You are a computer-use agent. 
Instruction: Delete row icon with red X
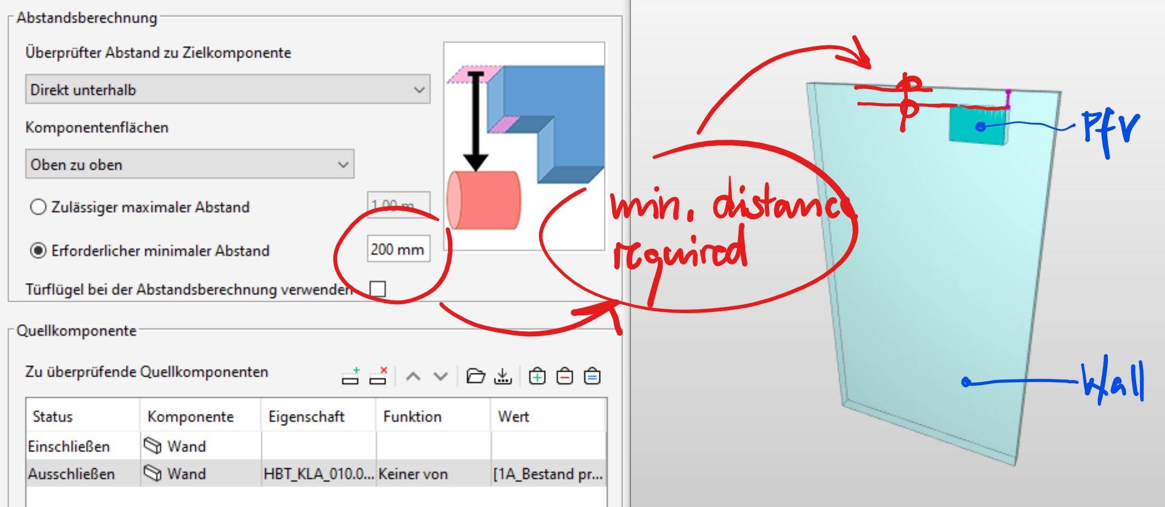tap(378, 376)
